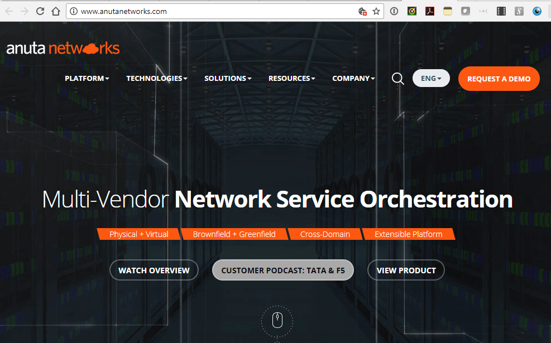Expand the SOLUTIONS dropdown menu
Screen dimensions: 551x343
(x=228, y=78)
